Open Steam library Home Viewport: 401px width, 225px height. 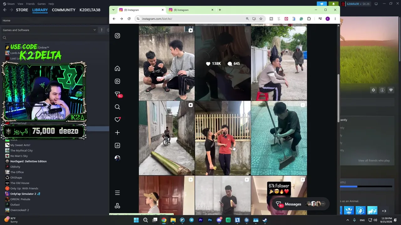coord(7,21)
